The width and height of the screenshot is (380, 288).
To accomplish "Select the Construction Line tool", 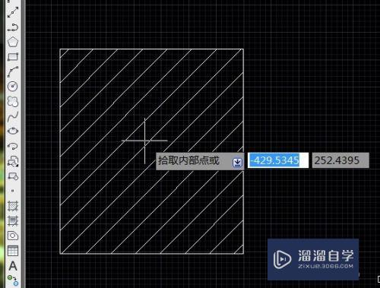I will pyautogui.click(x=13, y=12).
